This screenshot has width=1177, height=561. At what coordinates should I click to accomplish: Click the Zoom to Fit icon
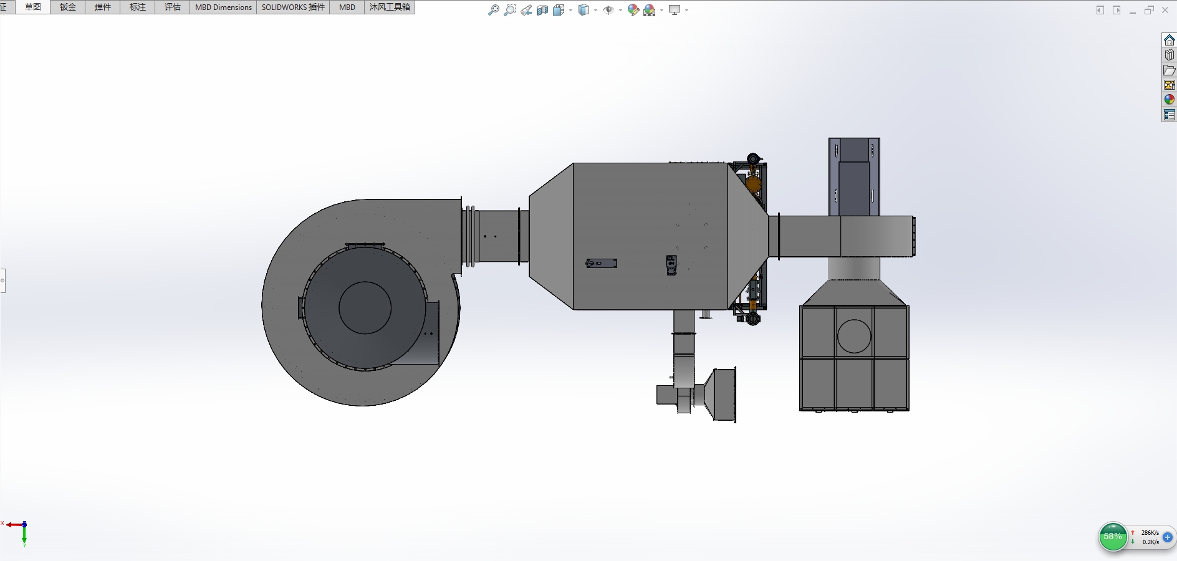[493, 10]
